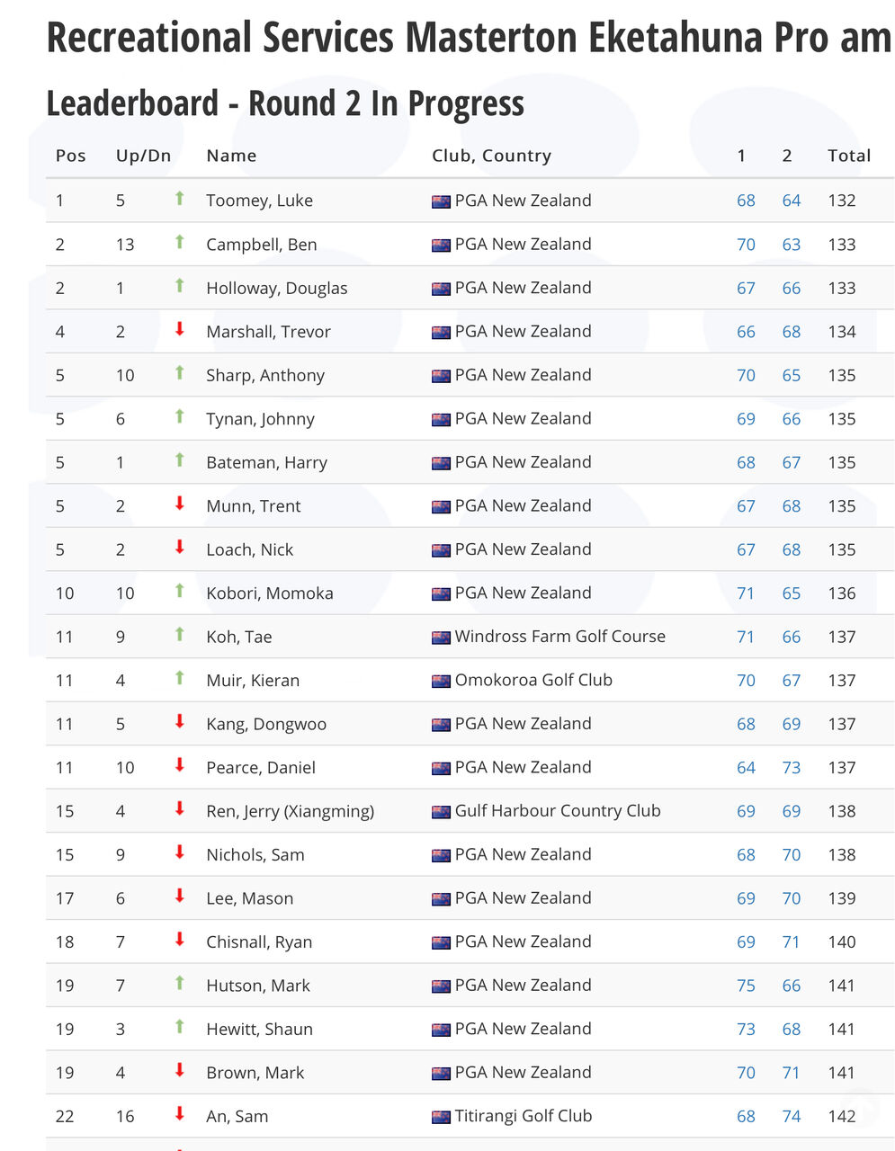Image resolution: width=895 pixels, height=1151 pixels.
Task: Select player name Kang, Dongwoo
Action: coord(266,725)
